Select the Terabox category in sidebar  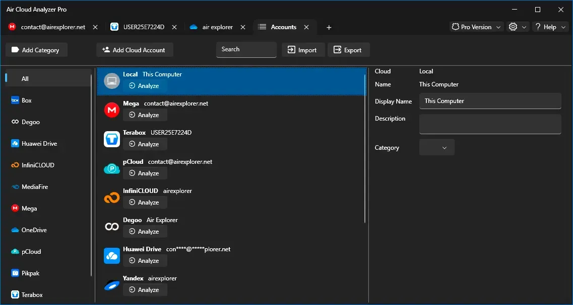pos(48,294)
